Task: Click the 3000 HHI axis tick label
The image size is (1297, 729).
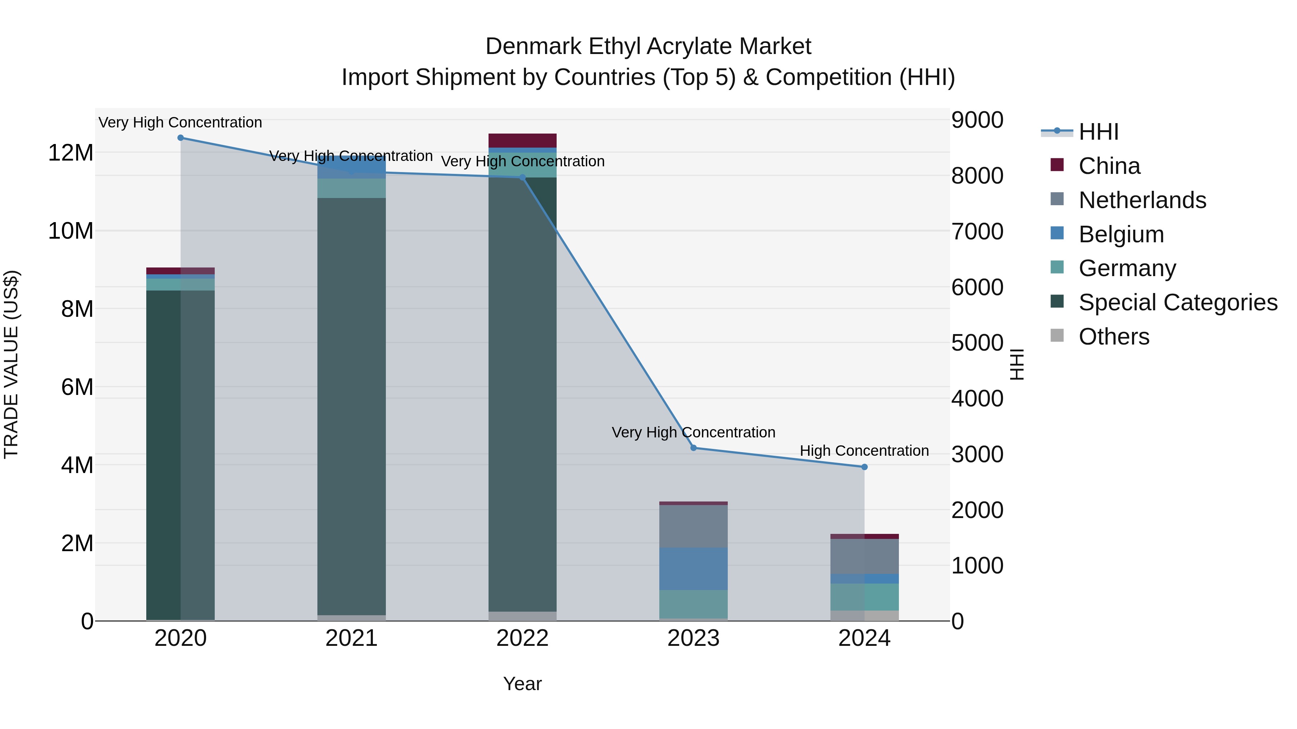Action: click(x=977, y=454)
